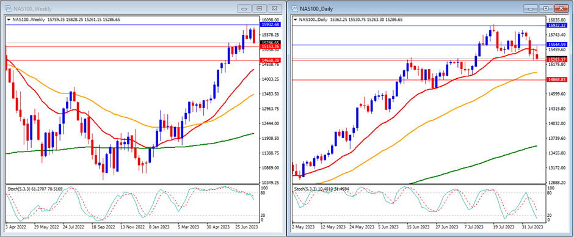574x237 pixels.
Task: Click the 2 May 2023 date on Daily time axis
Action: pyautogui.click(x=302, y=227)
